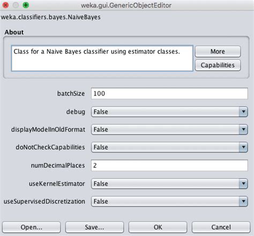Image resolution: width=254 pixels, height=236 pixels.
Task: Click the useKernelEstimator label
Action: (x=57, y=184)
